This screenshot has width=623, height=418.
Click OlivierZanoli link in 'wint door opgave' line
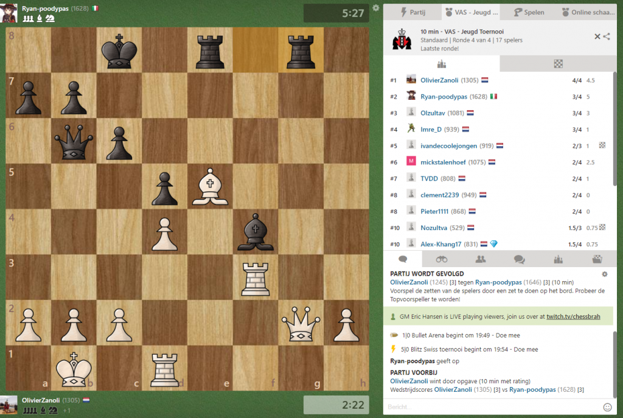[x=409, y=381]
